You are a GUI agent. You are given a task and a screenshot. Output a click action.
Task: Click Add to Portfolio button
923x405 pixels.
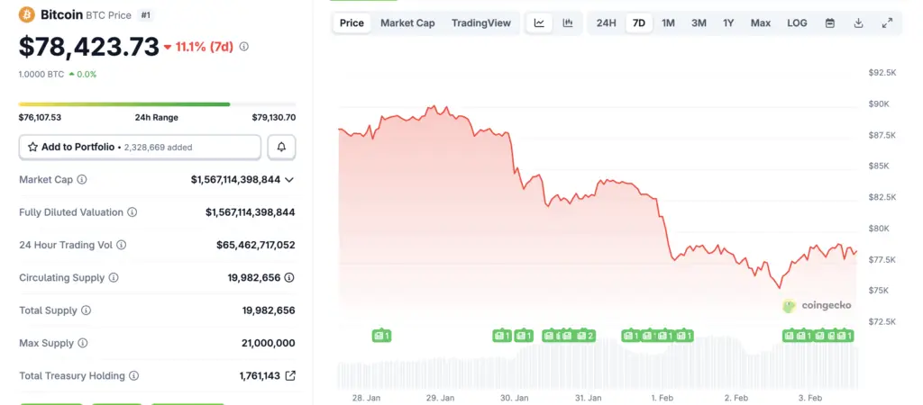[140, 147]
